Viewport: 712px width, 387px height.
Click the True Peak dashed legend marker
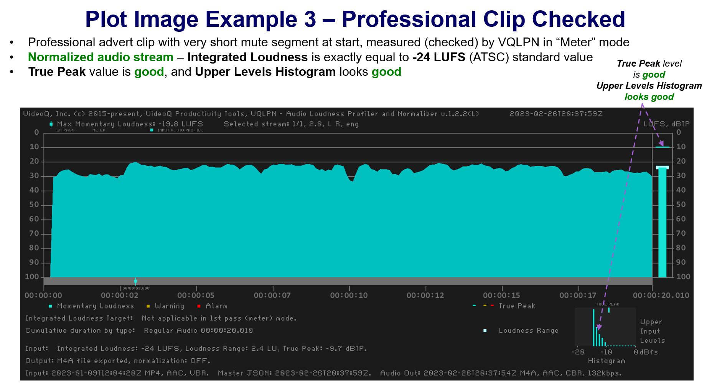tap(483, 306)
